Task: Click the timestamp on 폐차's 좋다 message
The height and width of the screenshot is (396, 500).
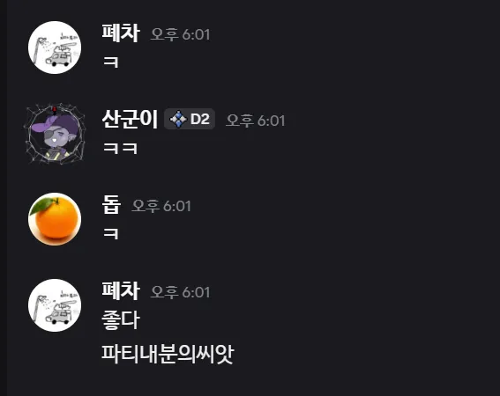Action: (x=180, y=292)
